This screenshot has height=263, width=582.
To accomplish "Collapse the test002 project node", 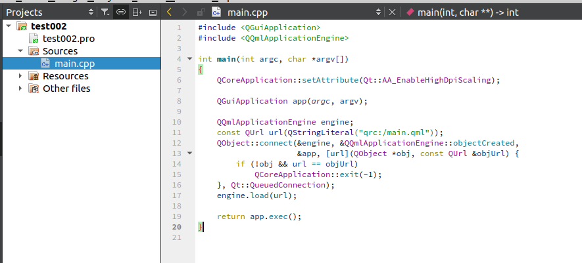I will click(x=9, y=26).
